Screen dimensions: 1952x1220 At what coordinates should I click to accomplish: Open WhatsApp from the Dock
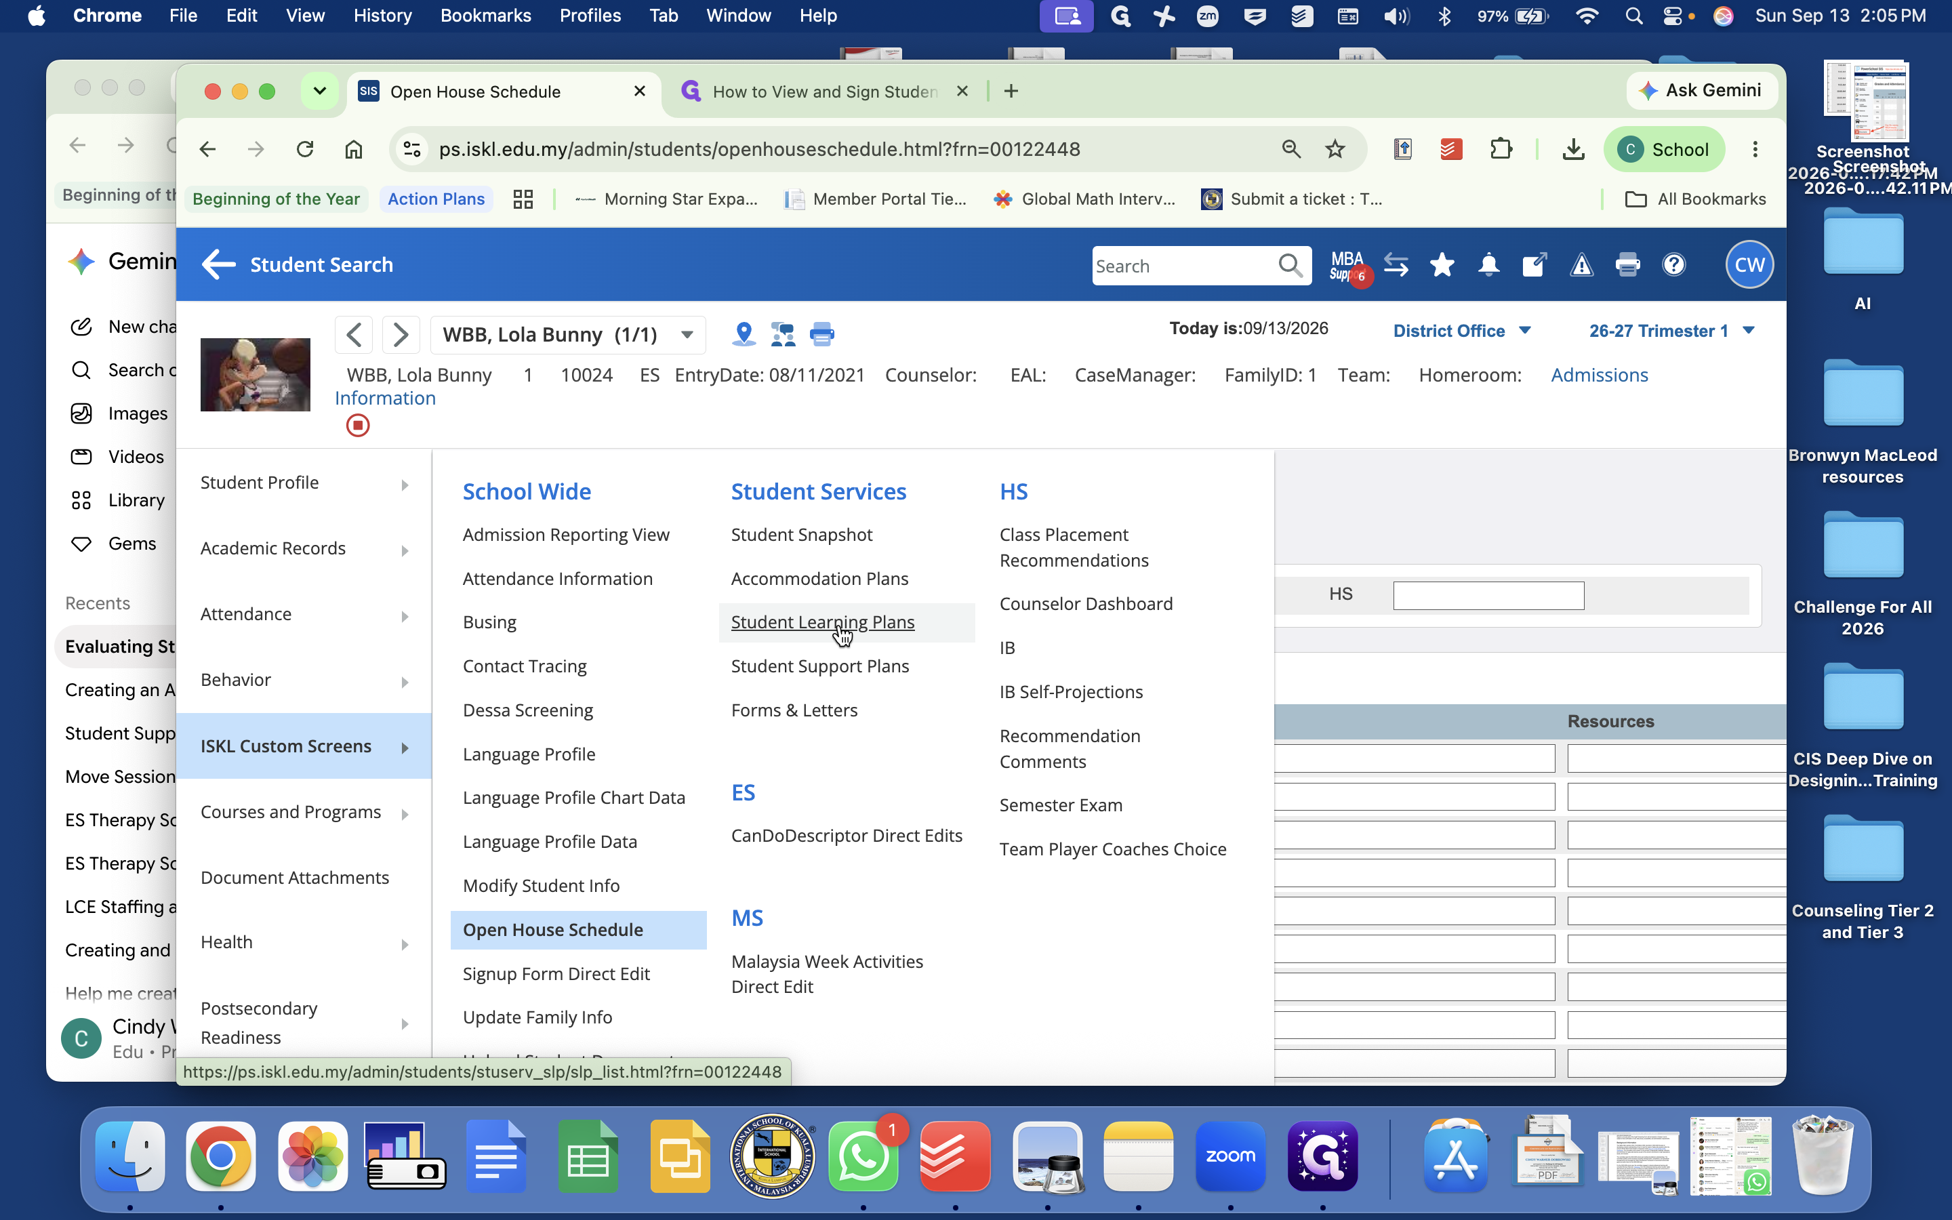863,1156
